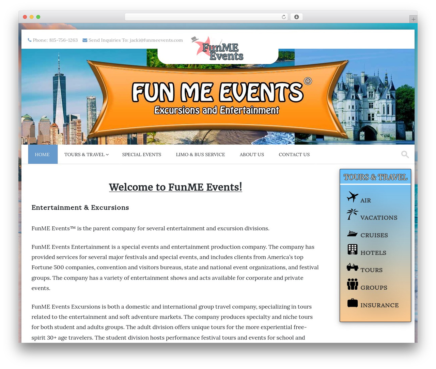The height and width of the screenshot is (369, 436).
Task: Go to the Home menu item
Action: pyautogui.click(x=43, y=155)
